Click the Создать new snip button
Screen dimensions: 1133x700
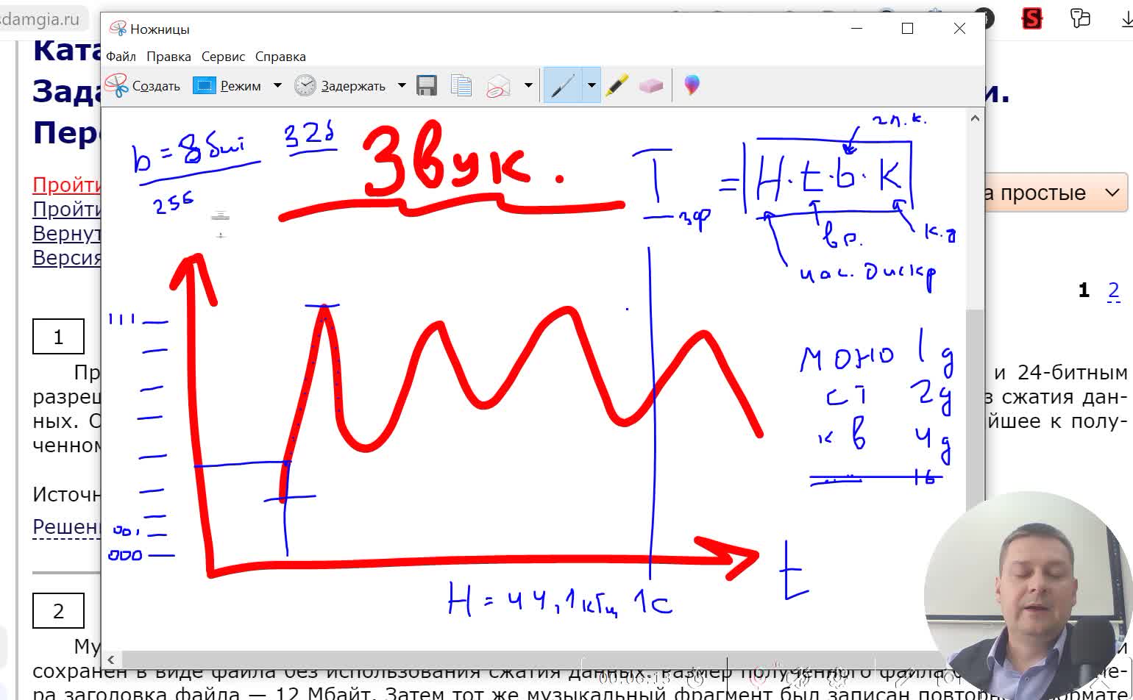[143, 86]
